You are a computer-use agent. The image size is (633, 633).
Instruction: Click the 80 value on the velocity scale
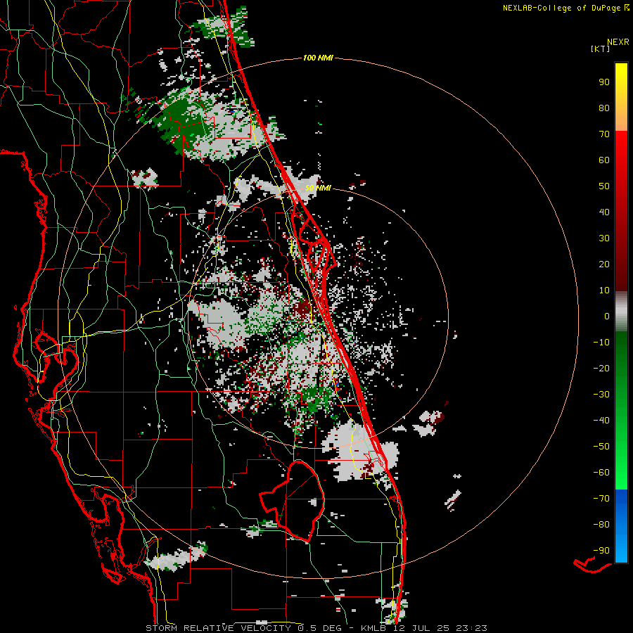point(604,108)
